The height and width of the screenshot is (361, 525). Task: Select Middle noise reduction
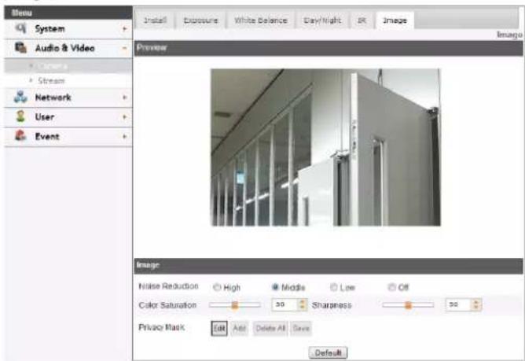click(275, 287)
